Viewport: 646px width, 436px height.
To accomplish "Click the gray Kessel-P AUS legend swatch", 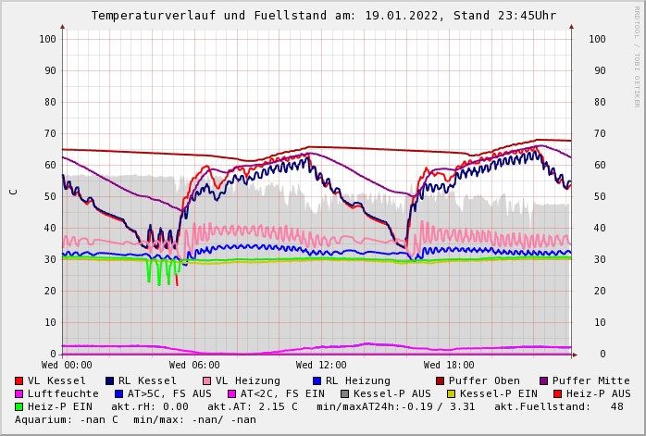I will (344, 394).
